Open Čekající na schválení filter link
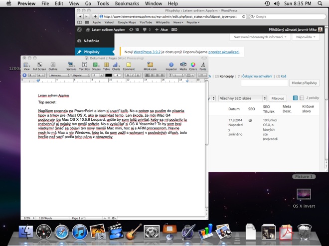This screenshot has width=329, height=246. click(257, 76)
